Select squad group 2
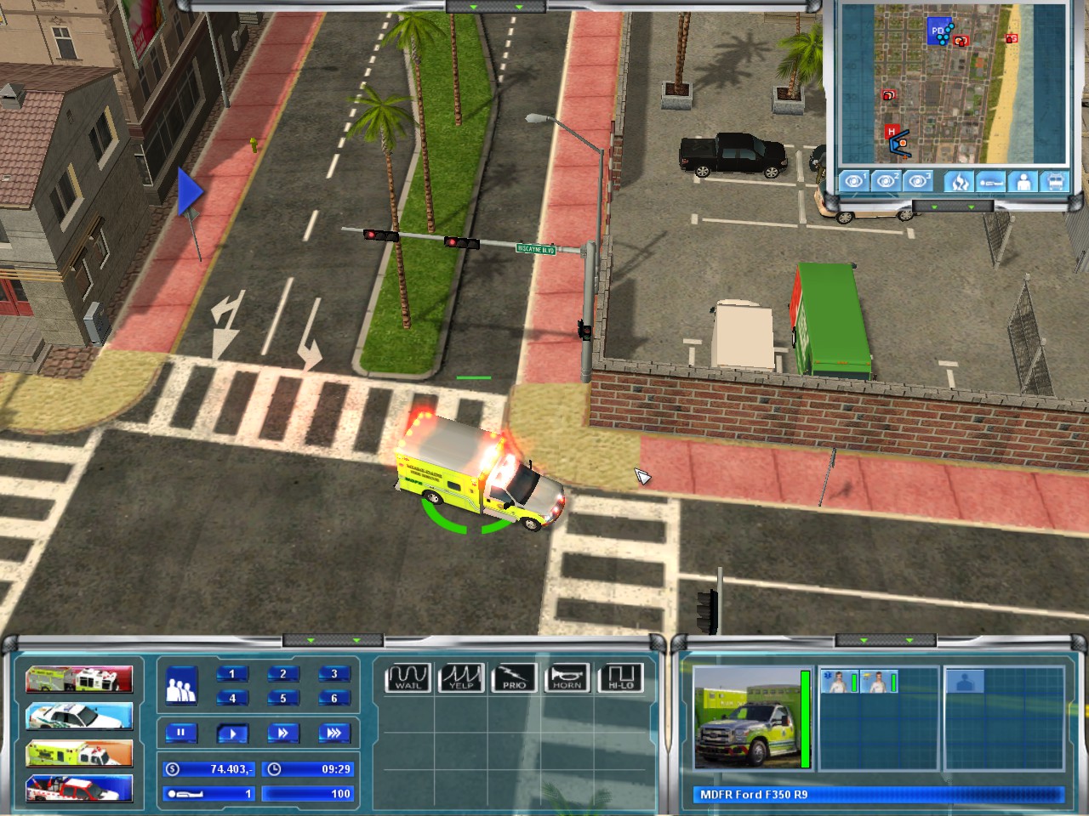 [282, 674]
